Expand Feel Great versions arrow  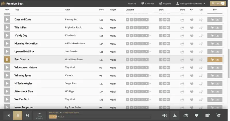coord(28,59)
